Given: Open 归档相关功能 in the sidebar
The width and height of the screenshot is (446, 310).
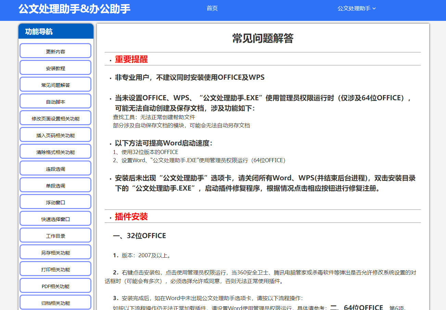Looking at the screenshot, I should tap(55, 303).
